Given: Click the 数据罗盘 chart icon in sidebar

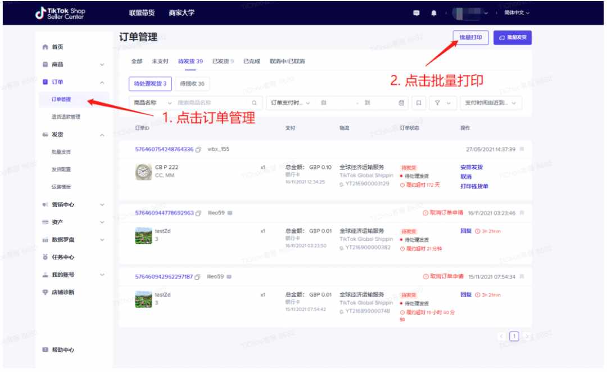Looking at the screenshot, I should point(46,240).
